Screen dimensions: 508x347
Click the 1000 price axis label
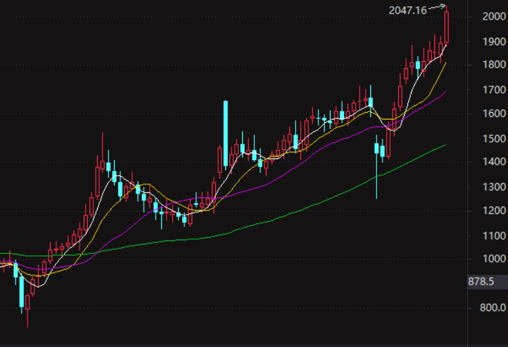[x=494, y=259]
